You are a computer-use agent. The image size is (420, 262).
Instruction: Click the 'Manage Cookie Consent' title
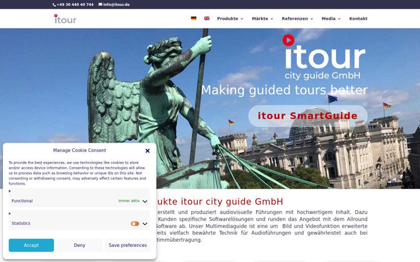[79, 150]
